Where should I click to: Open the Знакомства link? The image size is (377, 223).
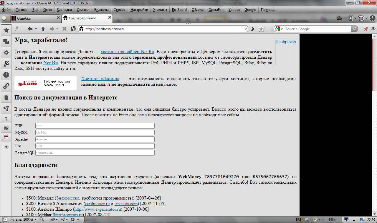(x=68, y=198)
